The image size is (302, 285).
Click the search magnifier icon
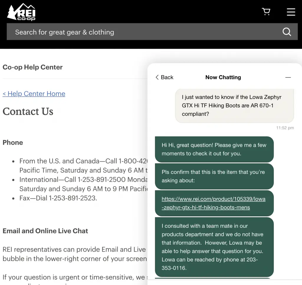pos(287,32)
